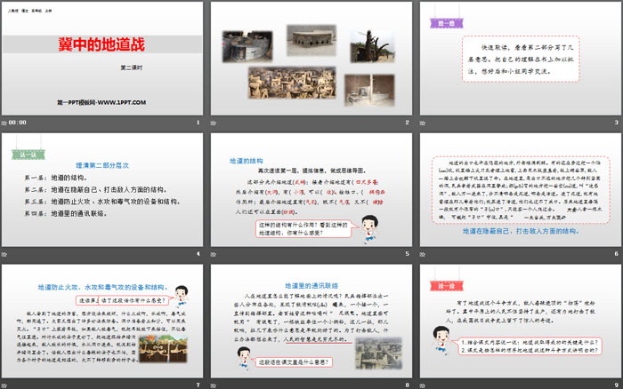Select slide 2 with five tunnel photos

[311, 59]
